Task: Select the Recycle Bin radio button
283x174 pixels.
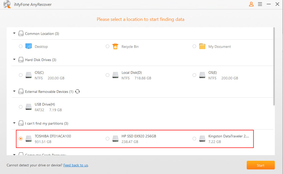Action: [108, 46]
